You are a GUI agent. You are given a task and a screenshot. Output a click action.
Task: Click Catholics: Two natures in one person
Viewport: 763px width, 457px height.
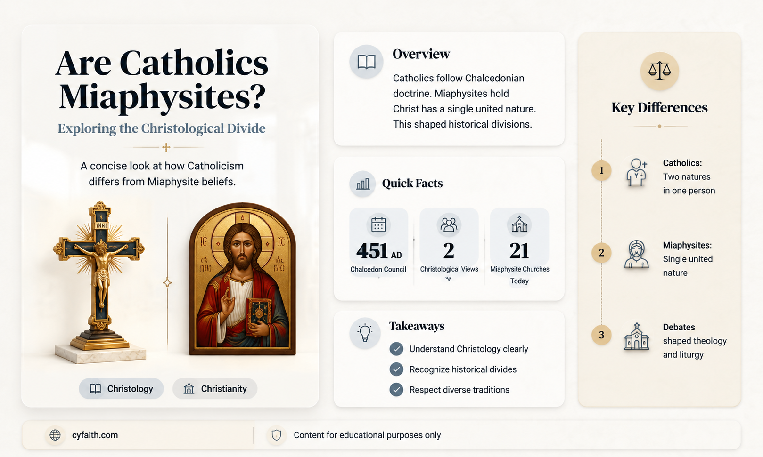coord(689,177)
